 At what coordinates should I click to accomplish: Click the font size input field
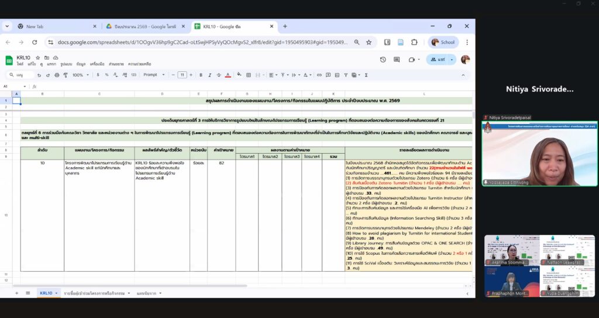[x=182, y=75]
